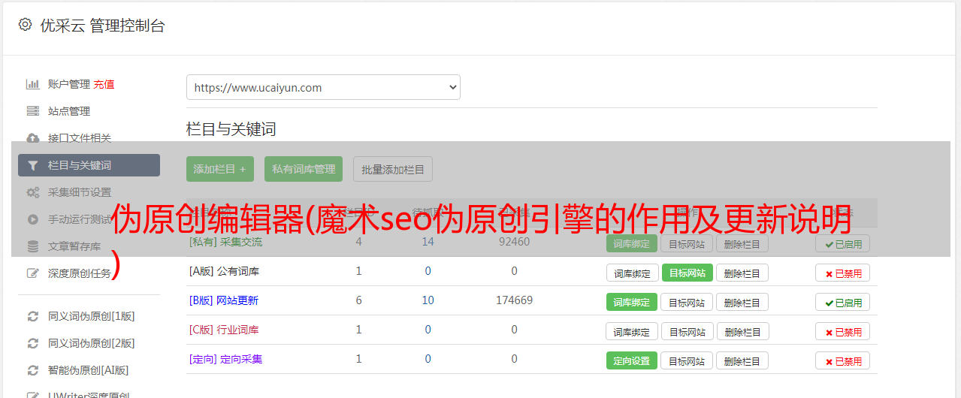961x398 pixels.
Task: Click the [B版] 网站更新 column name
Action: (x=224, y=300)
